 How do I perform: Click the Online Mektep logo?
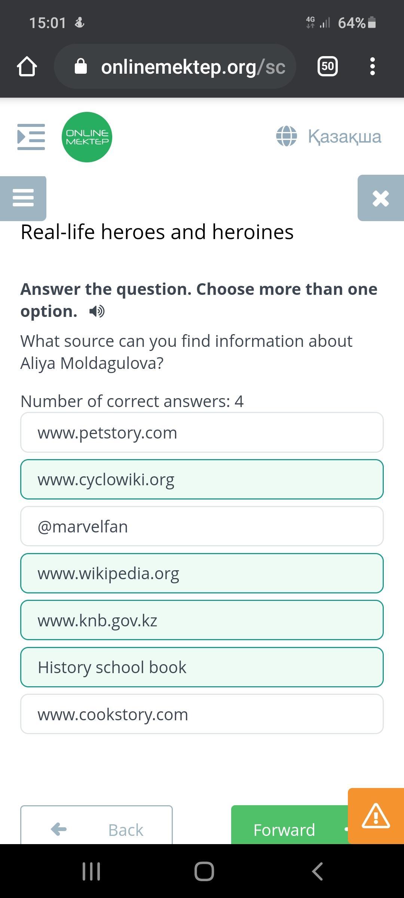pyautogui.click(x=87, y=137)
